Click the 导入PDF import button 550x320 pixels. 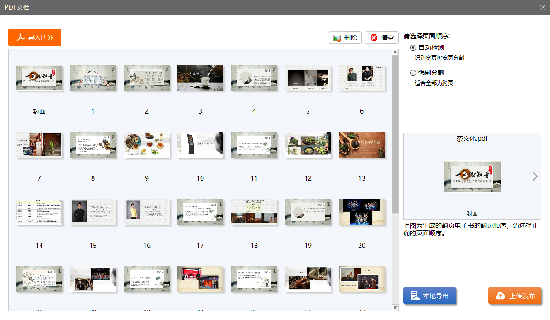point(35,38)
